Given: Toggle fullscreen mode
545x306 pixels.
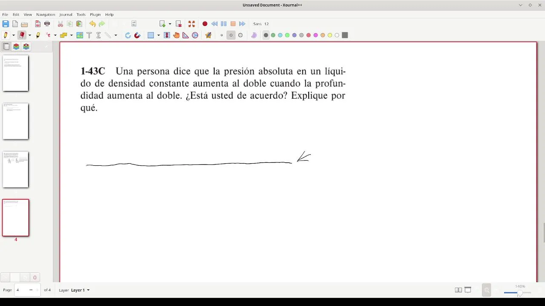Looking at the screenshot, I should (192, 24).
